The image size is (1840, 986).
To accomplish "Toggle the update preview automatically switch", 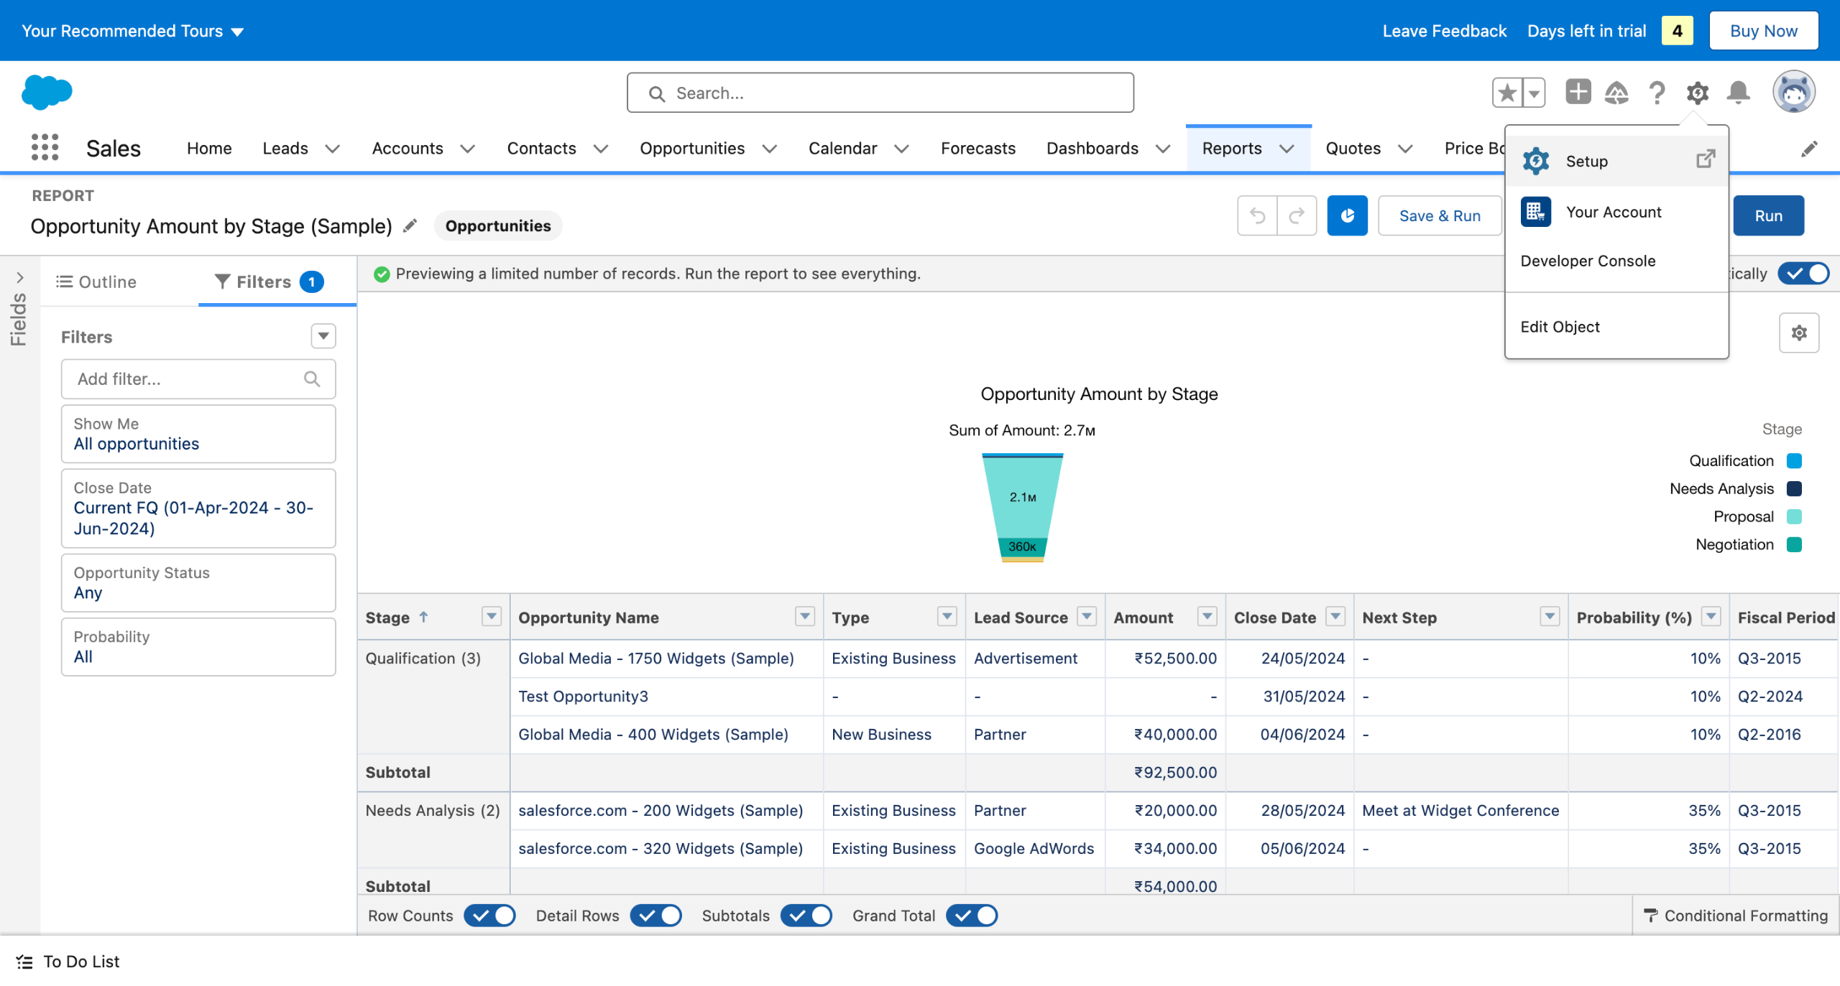I will coord(1804,274).
